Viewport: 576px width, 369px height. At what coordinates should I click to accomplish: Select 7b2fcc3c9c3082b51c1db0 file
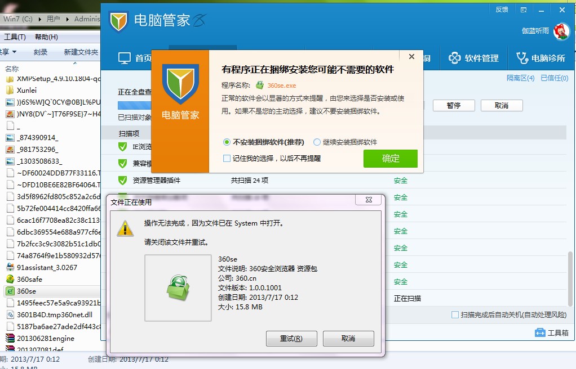54,244
